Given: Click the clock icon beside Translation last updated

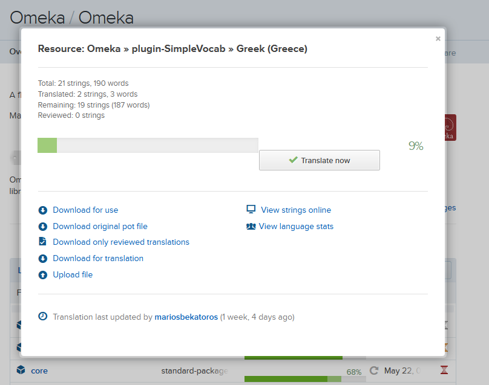Looking at the screenshot, I should point(43,316).
